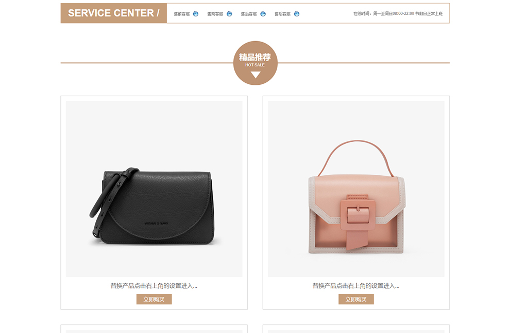
Task: Click the product title under the black bag
Action: pos(154,286)
